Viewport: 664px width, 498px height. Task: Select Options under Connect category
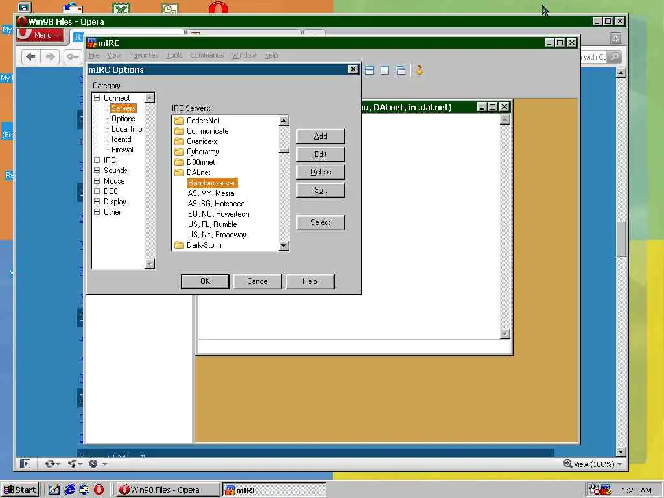pos(123,119)
